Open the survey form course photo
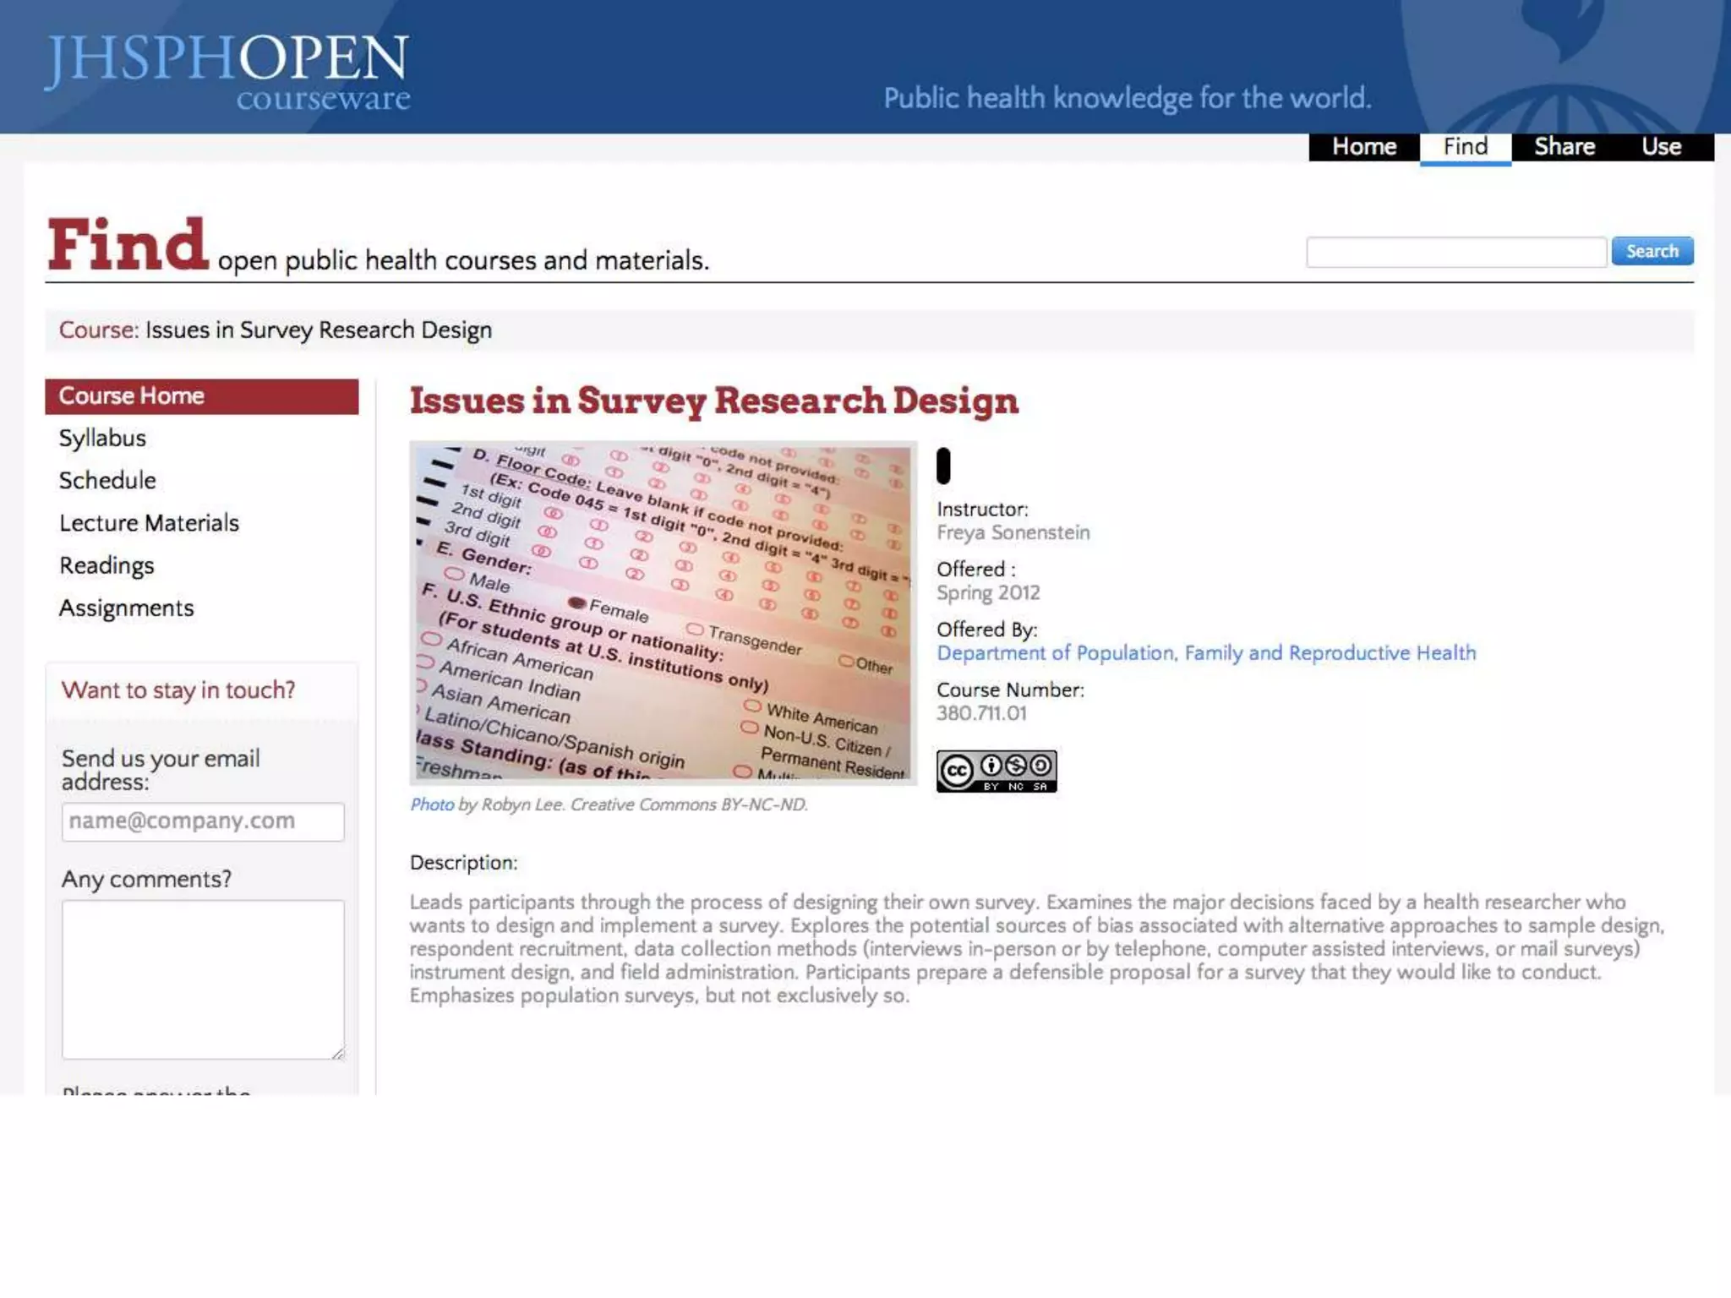Screen dimensions: 1731x1298 point(663,613)
